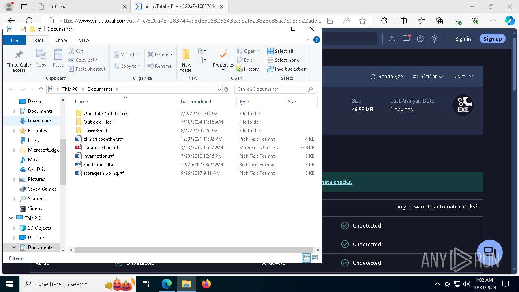Click Invert selection in ribbon
Image resolution: width=519 pixels, height=292 pixels.
pos(287,69)
